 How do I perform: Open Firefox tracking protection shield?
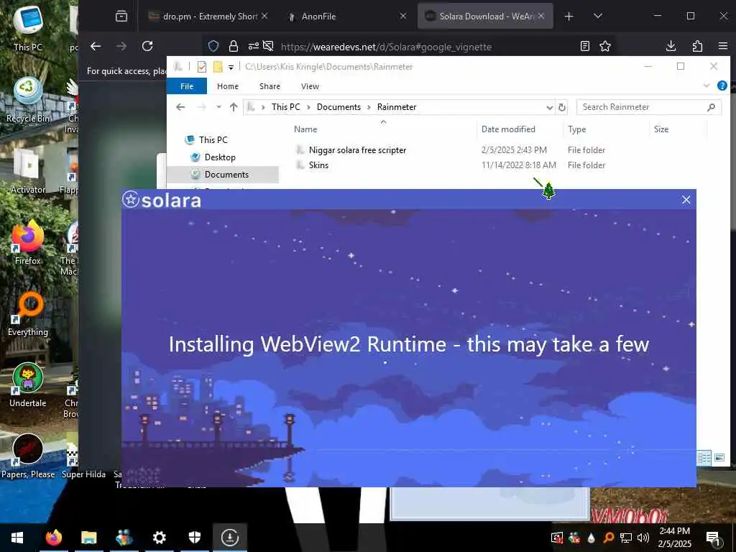pos(213,46)
